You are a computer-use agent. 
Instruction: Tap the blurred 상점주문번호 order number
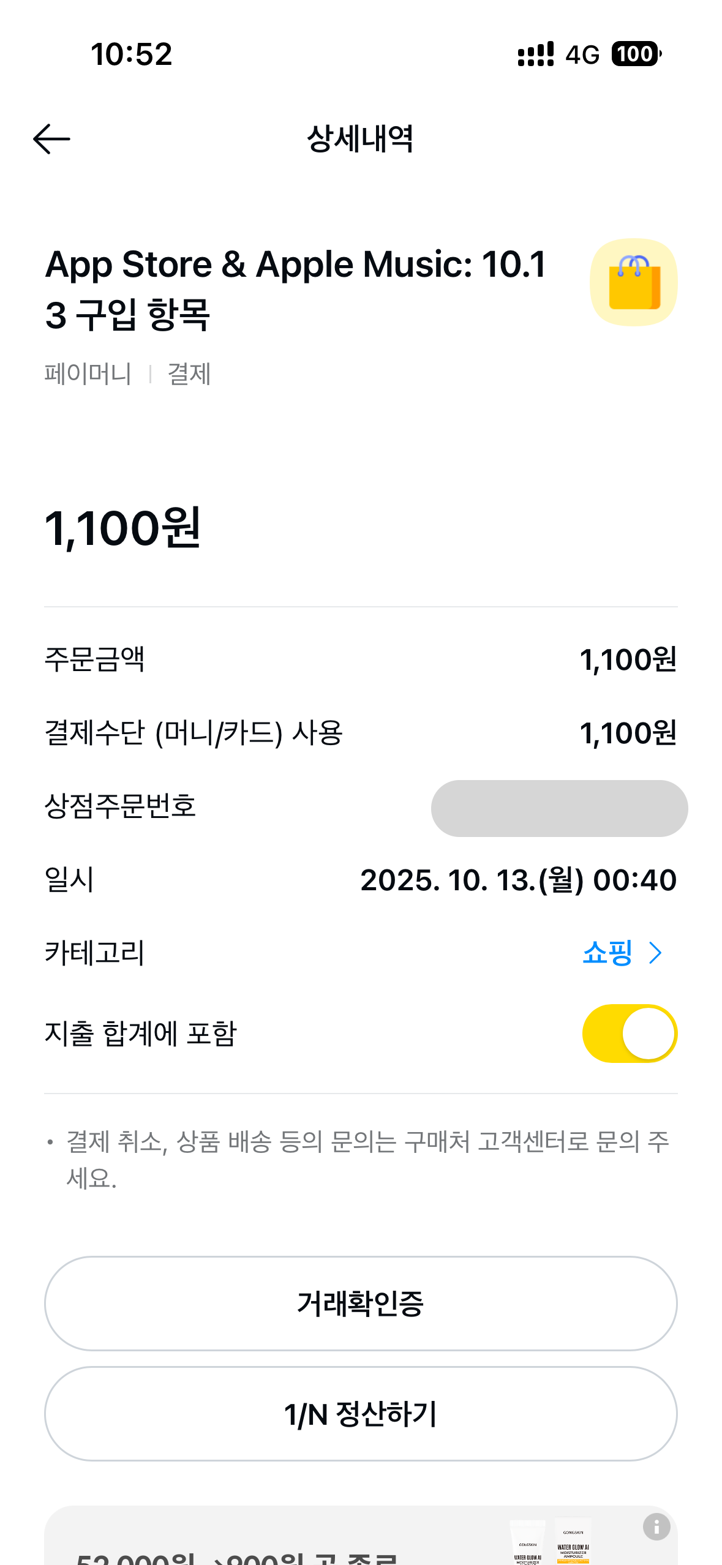click(x=558, y=808)
